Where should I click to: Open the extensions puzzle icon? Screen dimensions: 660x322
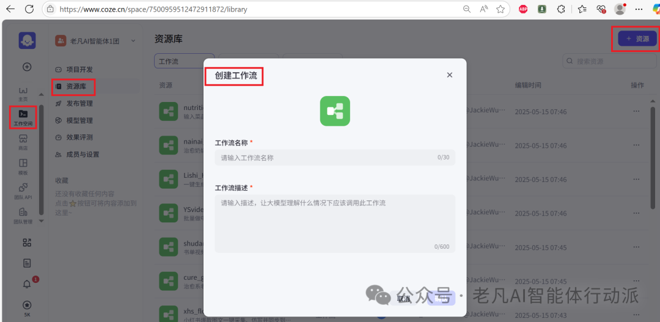(x=560, y=9)
